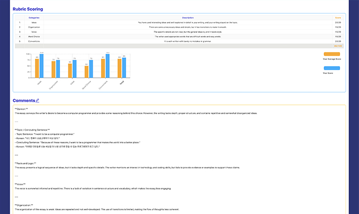Click the Rubric Scoring heading

[x=28, y=9]
